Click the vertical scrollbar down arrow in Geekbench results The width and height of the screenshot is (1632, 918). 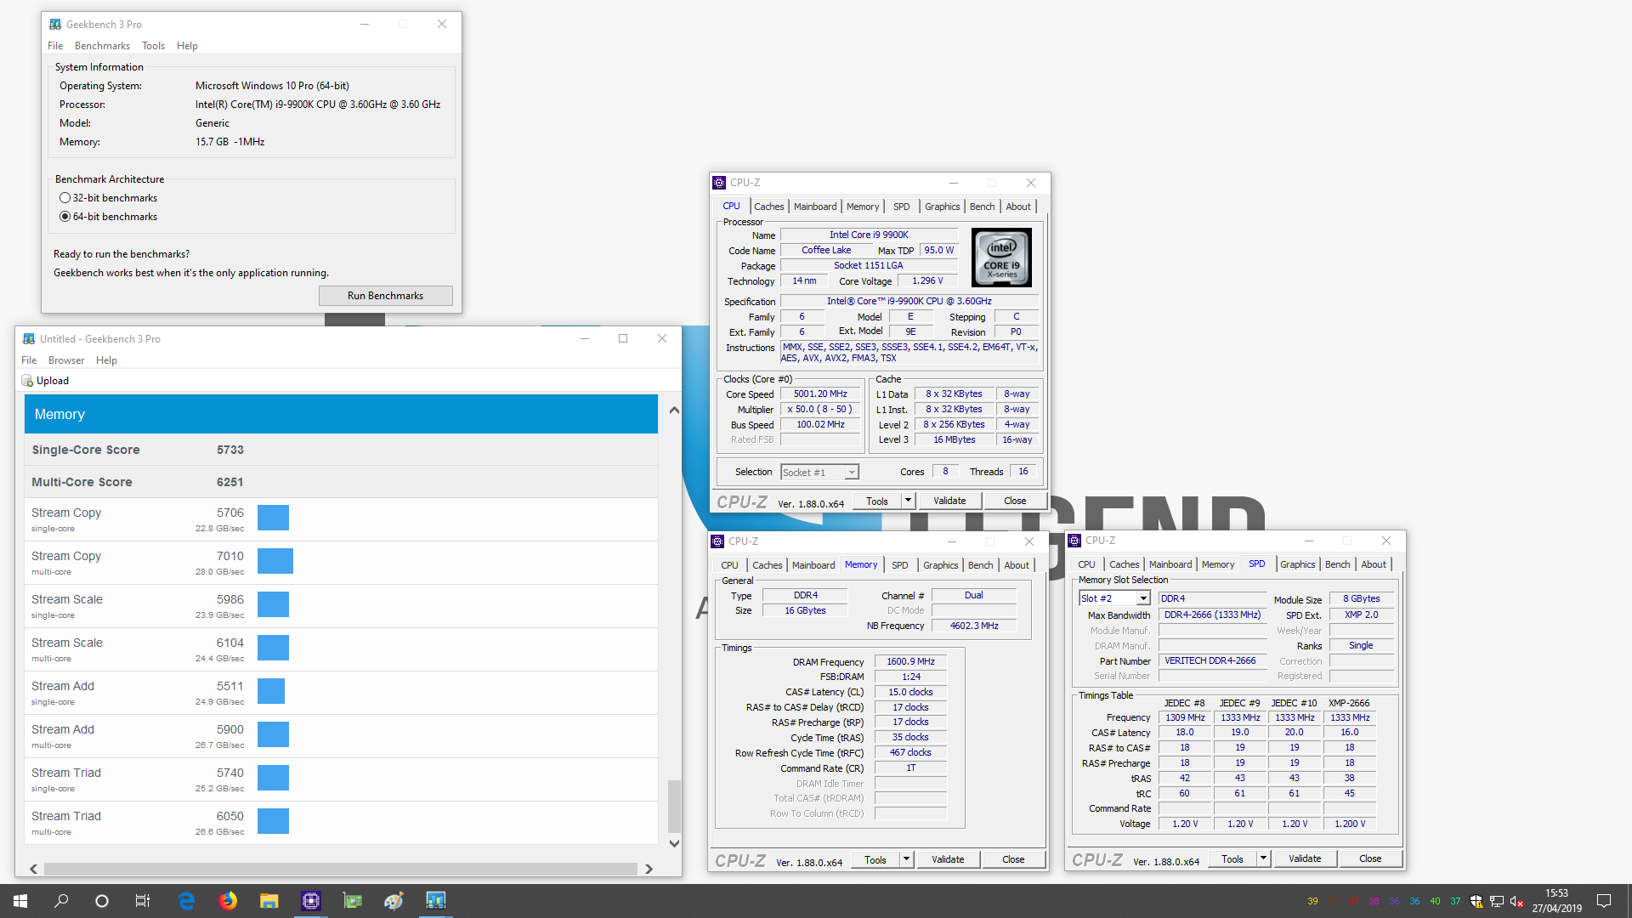point(674,843)
